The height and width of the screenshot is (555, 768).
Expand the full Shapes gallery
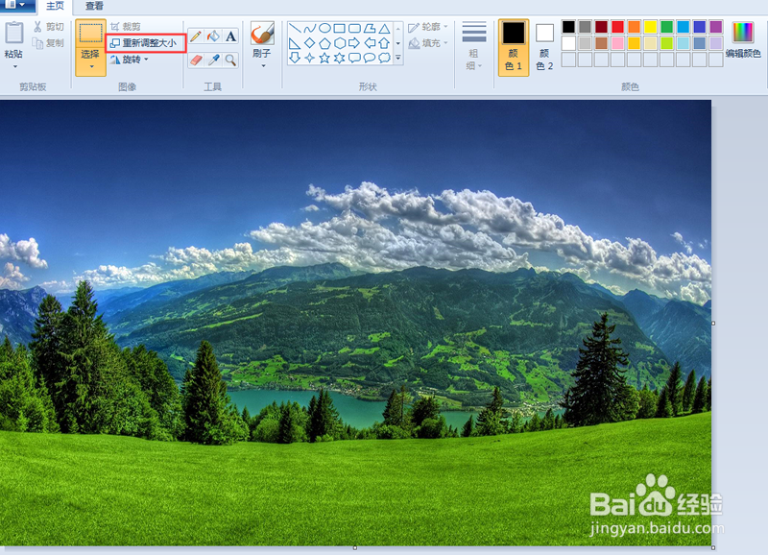click(398, 58)
